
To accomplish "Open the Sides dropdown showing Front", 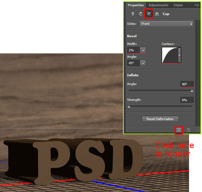I will pos(166,24).
